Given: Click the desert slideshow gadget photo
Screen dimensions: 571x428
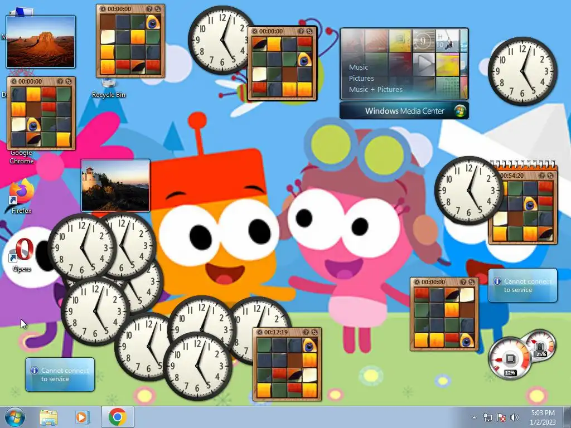Looking at the screenshot, I should pyautogui.click(x=41, y=41).
